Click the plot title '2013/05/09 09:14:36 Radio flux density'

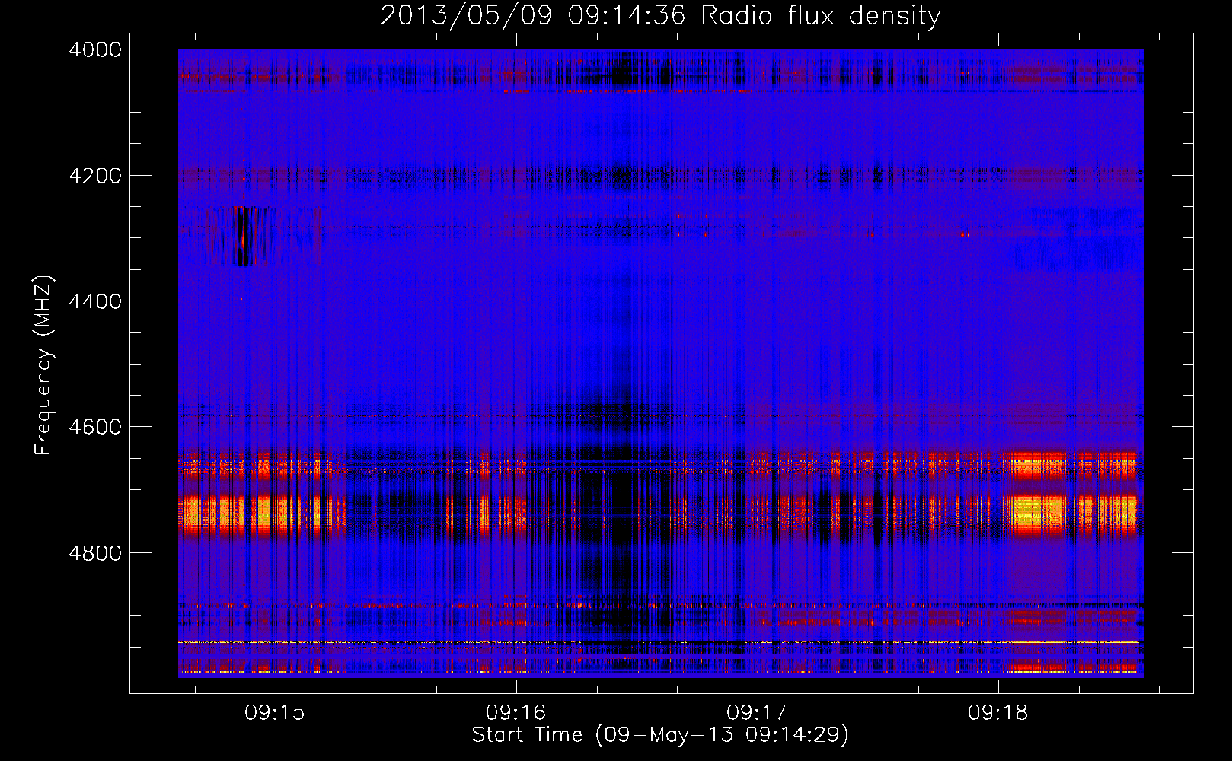coord(660,15)
